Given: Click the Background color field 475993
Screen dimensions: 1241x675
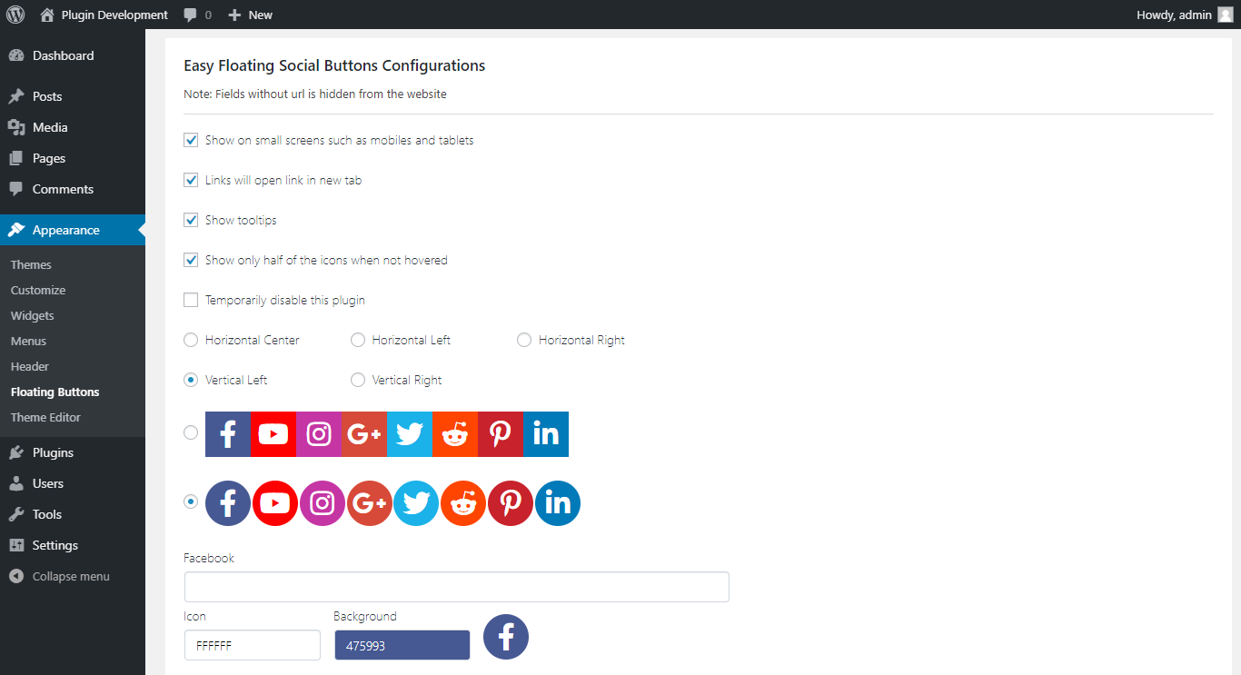Looking at the screenshot, I should pyautogui.click(x=402, y=645).
